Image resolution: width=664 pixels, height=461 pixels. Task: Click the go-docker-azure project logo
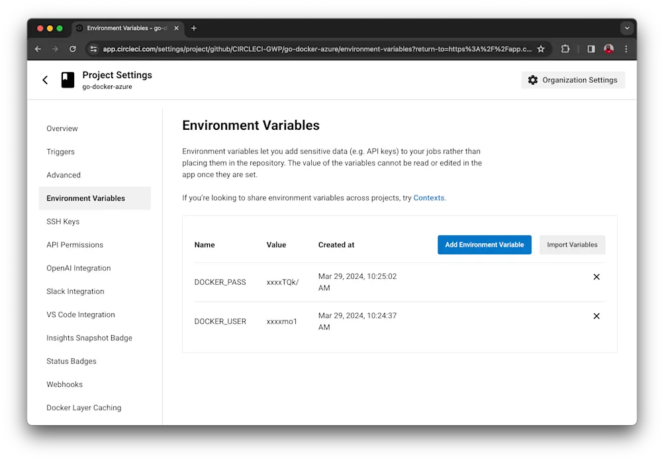pos(67,79)
